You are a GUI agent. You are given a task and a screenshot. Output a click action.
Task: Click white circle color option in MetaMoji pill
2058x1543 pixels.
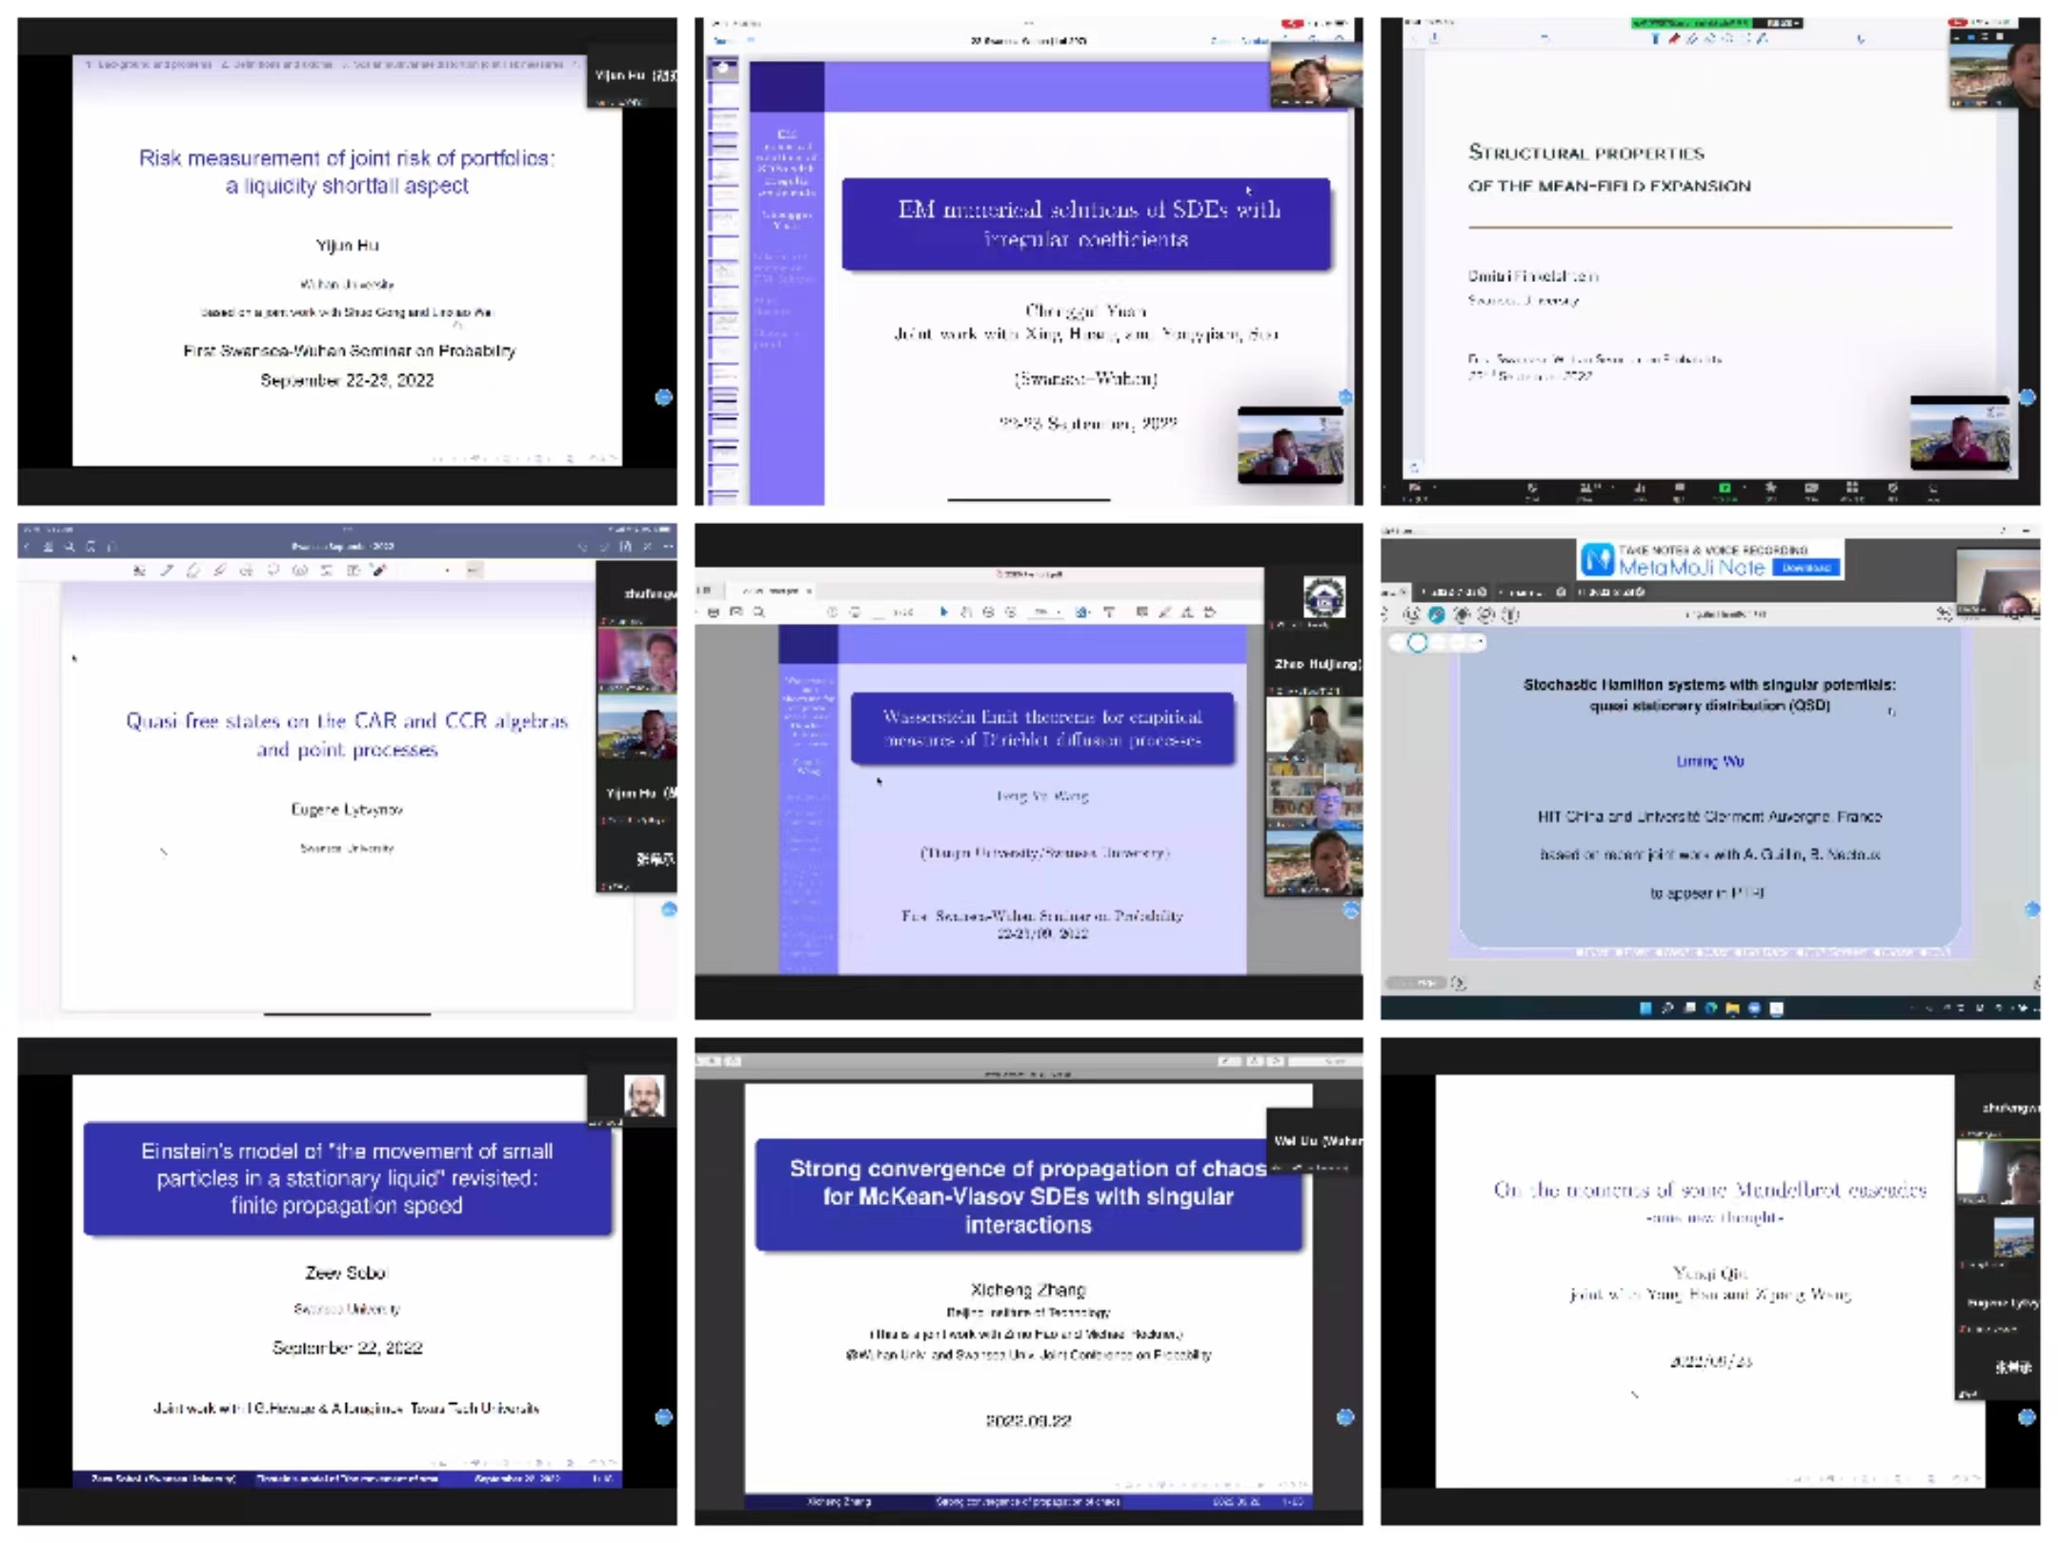click(x=1418, y=643)
